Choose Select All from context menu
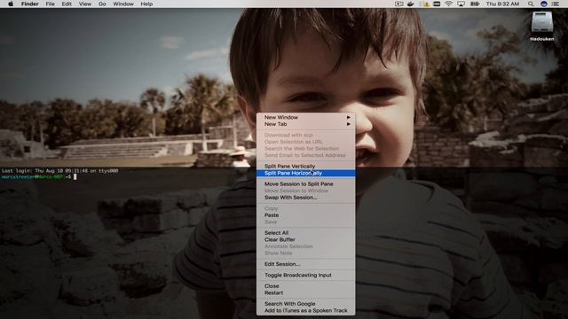The height and width of the screenshot is (319, 568). click(x=305, y=232)
